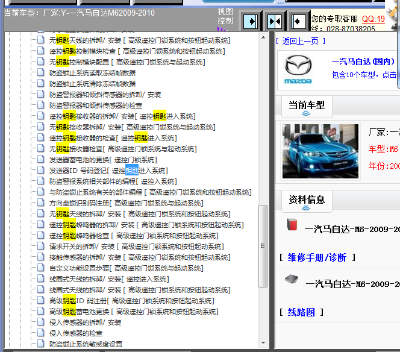The image size is (400, 352).
Task: Click the 一汽马自达 (国内) link
Action: [x=363, y=61]
